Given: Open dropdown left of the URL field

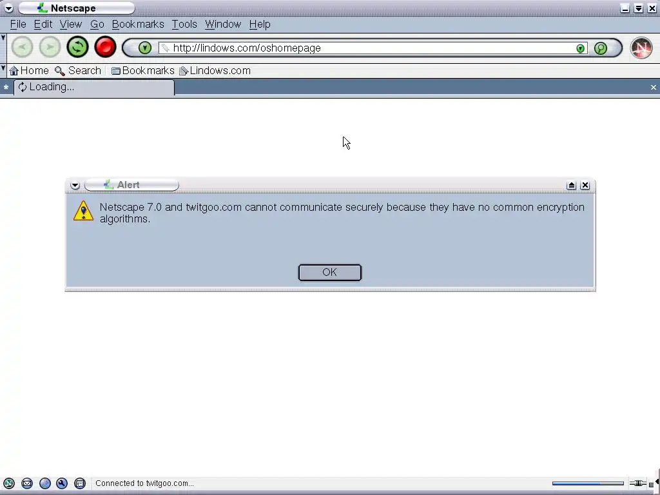Looking at the screenshot, I should pyautogui.click(x=145, y=48).
